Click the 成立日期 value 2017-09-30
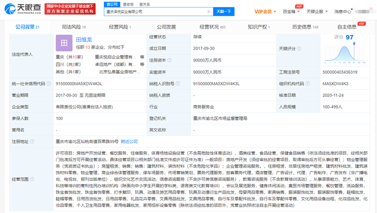 point(204,48)
